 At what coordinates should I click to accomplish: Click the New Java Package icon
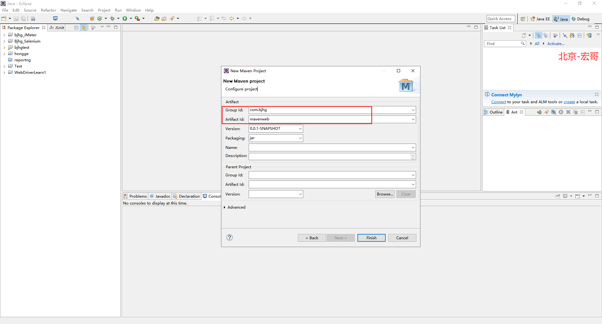[92, 19]
